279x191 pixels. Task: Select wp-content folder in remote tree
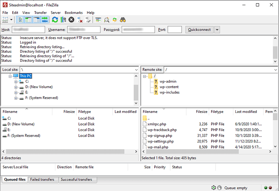pos(169,87)
